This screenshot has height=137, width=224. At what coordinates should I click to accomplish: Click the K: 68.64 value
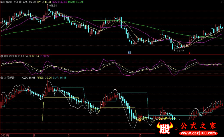click(23, 56)
